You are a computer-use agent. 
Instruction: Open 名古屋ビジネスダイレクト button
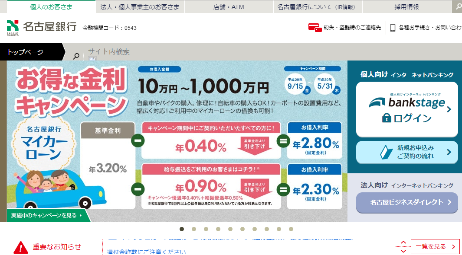(x=407, y=202)
